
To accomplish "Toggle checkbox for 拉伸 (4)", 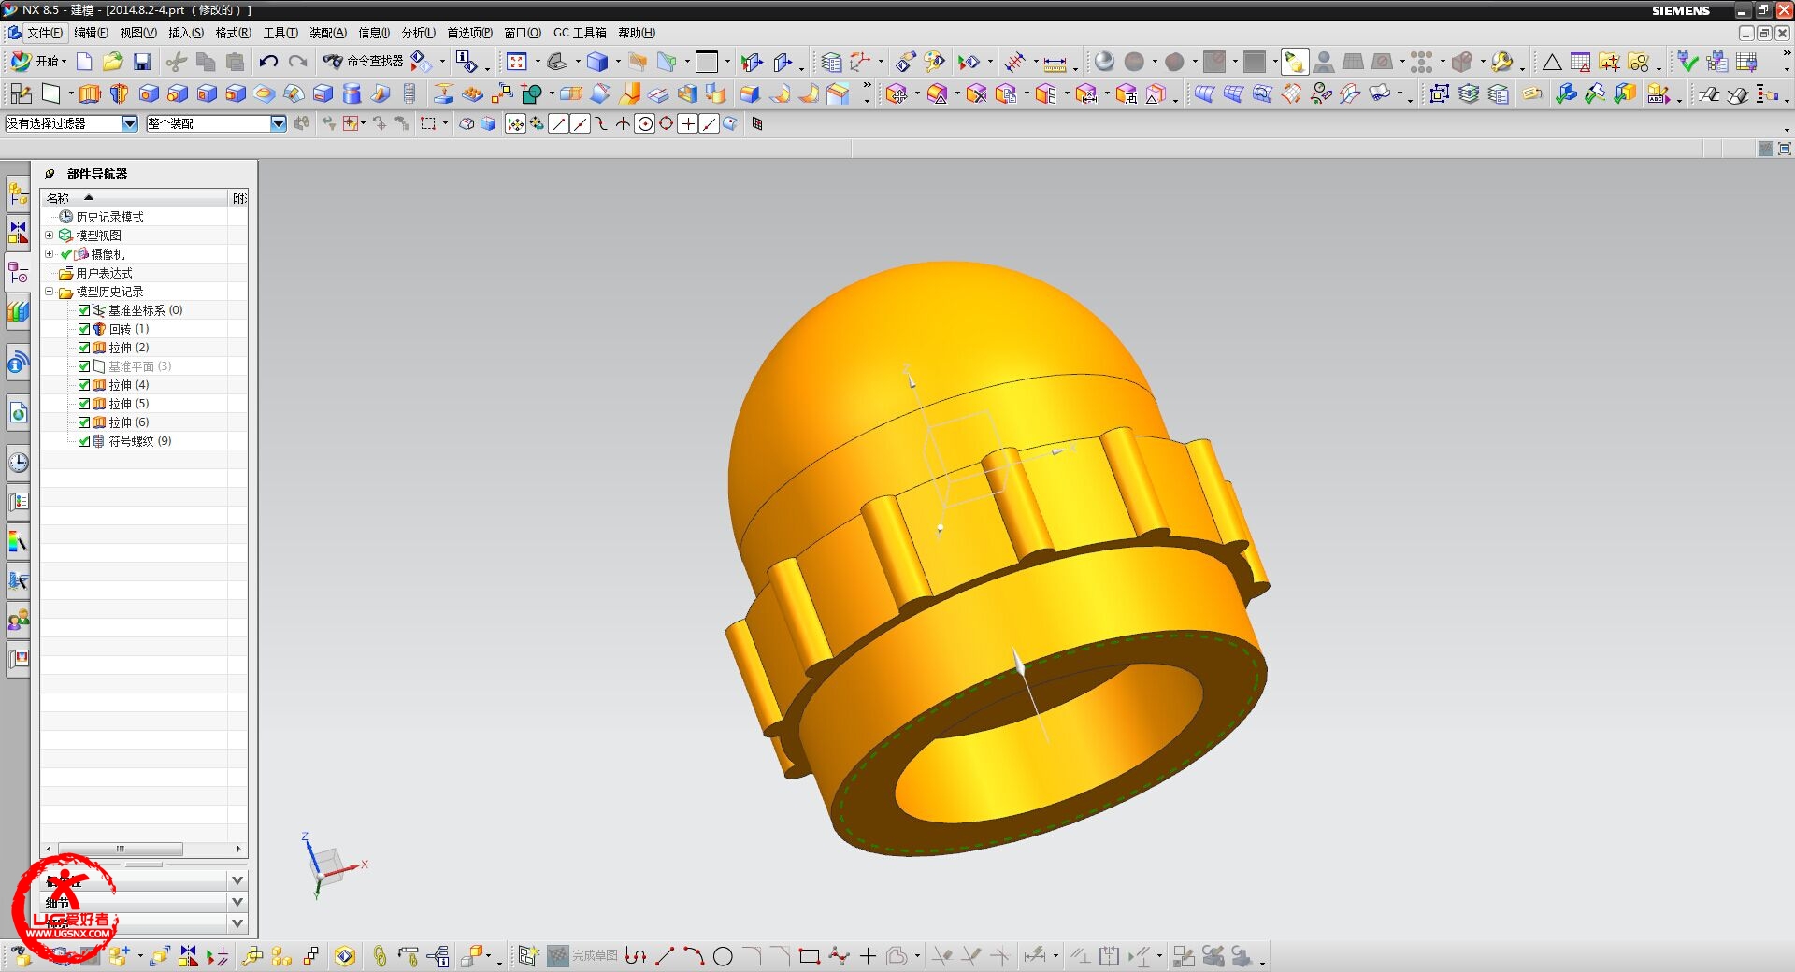I will coord(84,385).
